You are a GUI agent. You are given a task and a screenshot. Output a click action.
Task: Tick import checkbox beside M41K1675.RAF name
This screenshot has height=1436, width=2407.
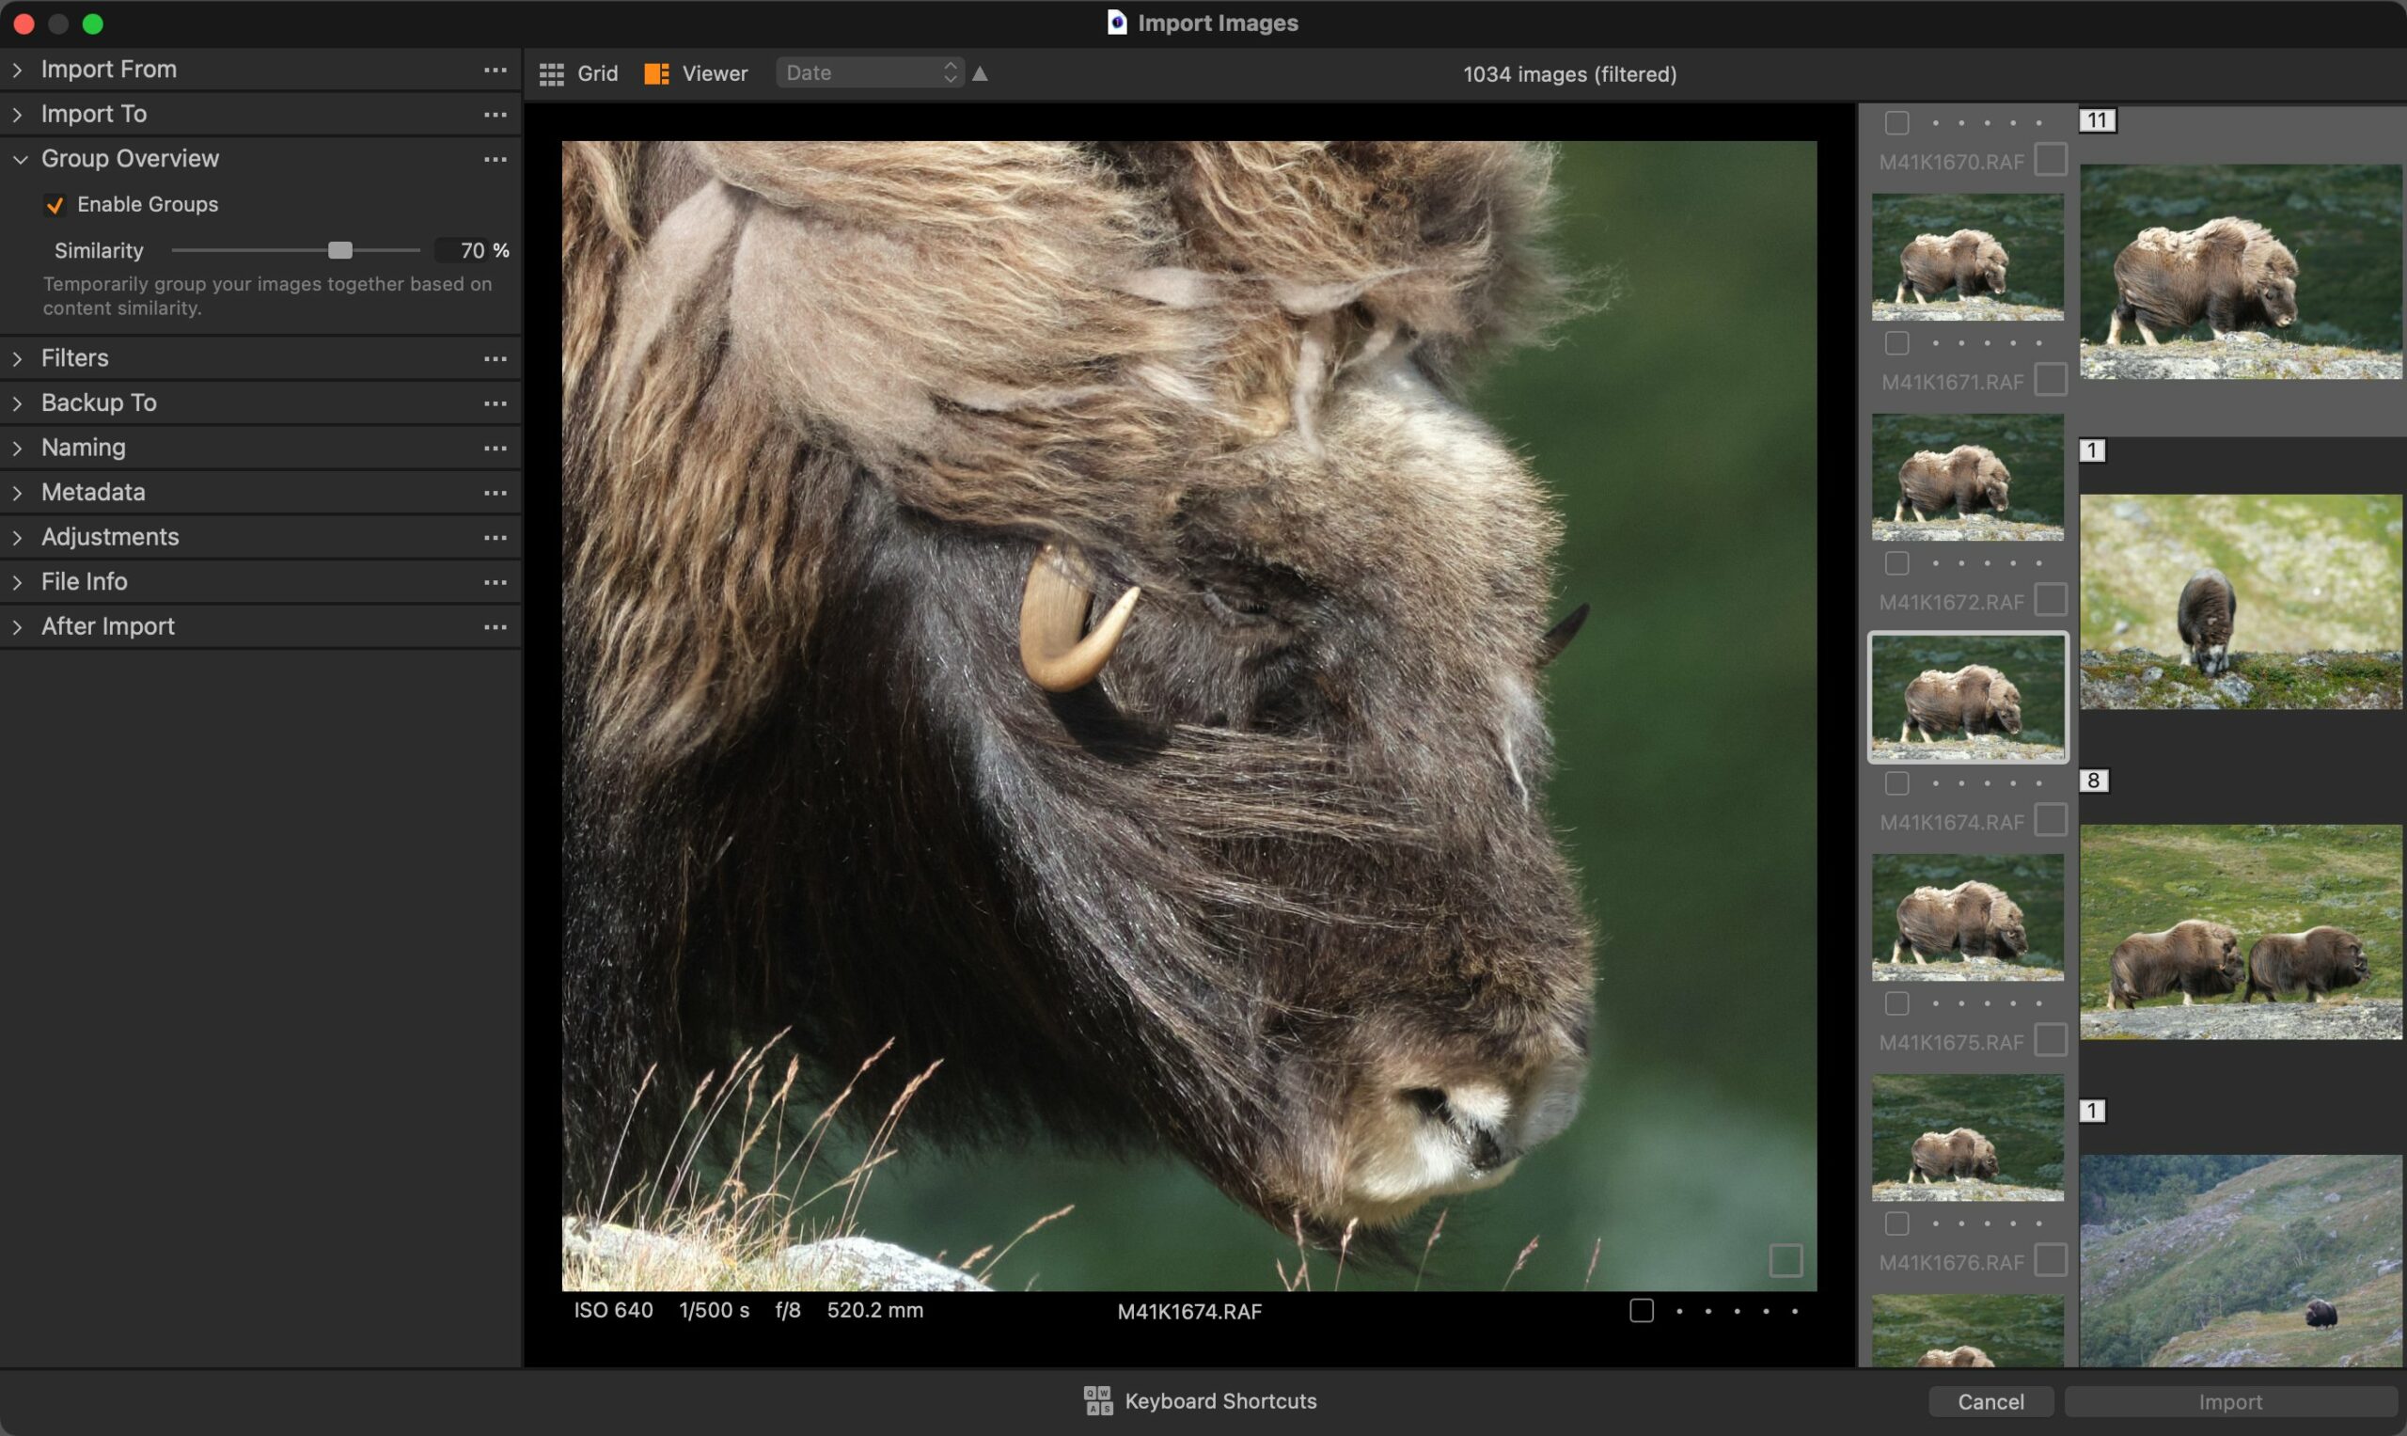pos(2050,1039)
